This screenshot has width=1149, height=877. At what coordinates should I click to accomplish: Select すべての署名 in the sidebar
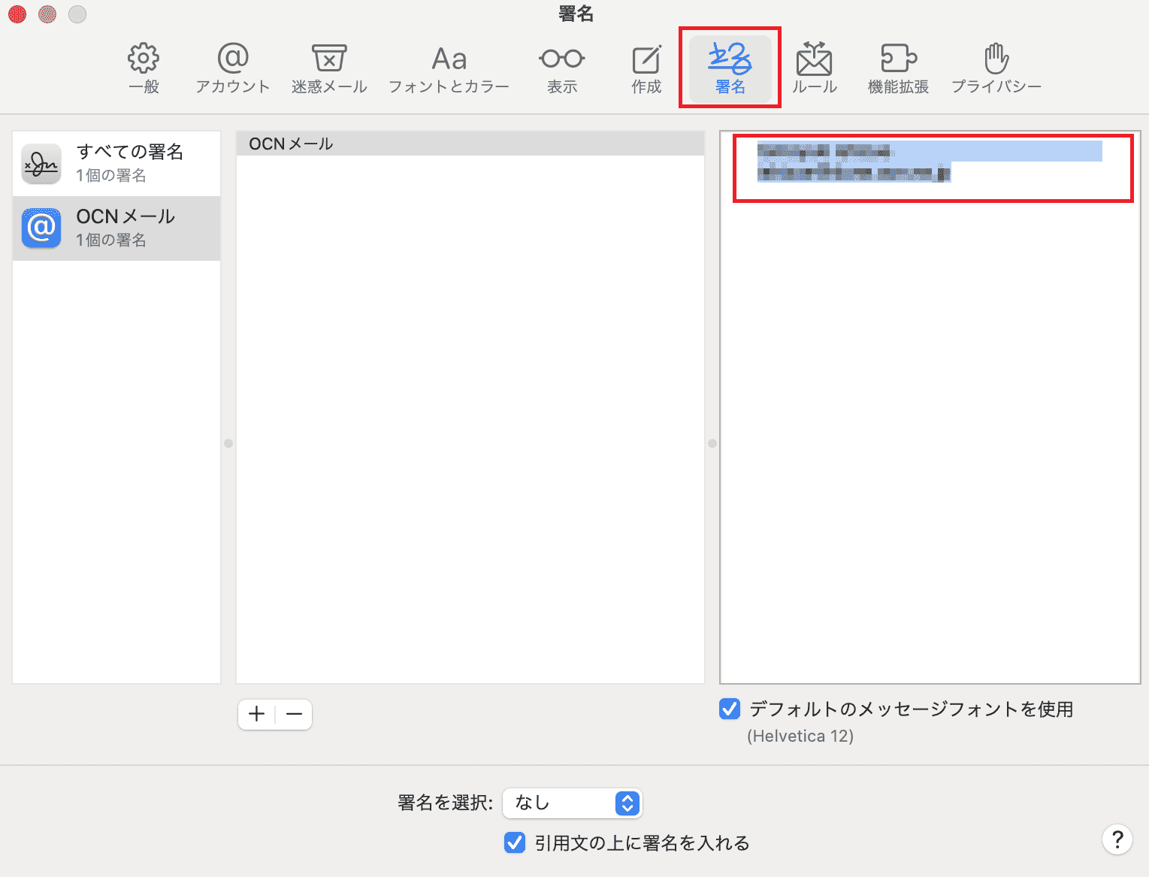pyautogui.click(x=116, y=164)
